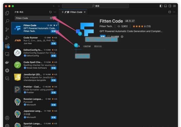Open the Fitten Tech. publisher link on detail page
This screenshot has height=127, width=181.
106,26
